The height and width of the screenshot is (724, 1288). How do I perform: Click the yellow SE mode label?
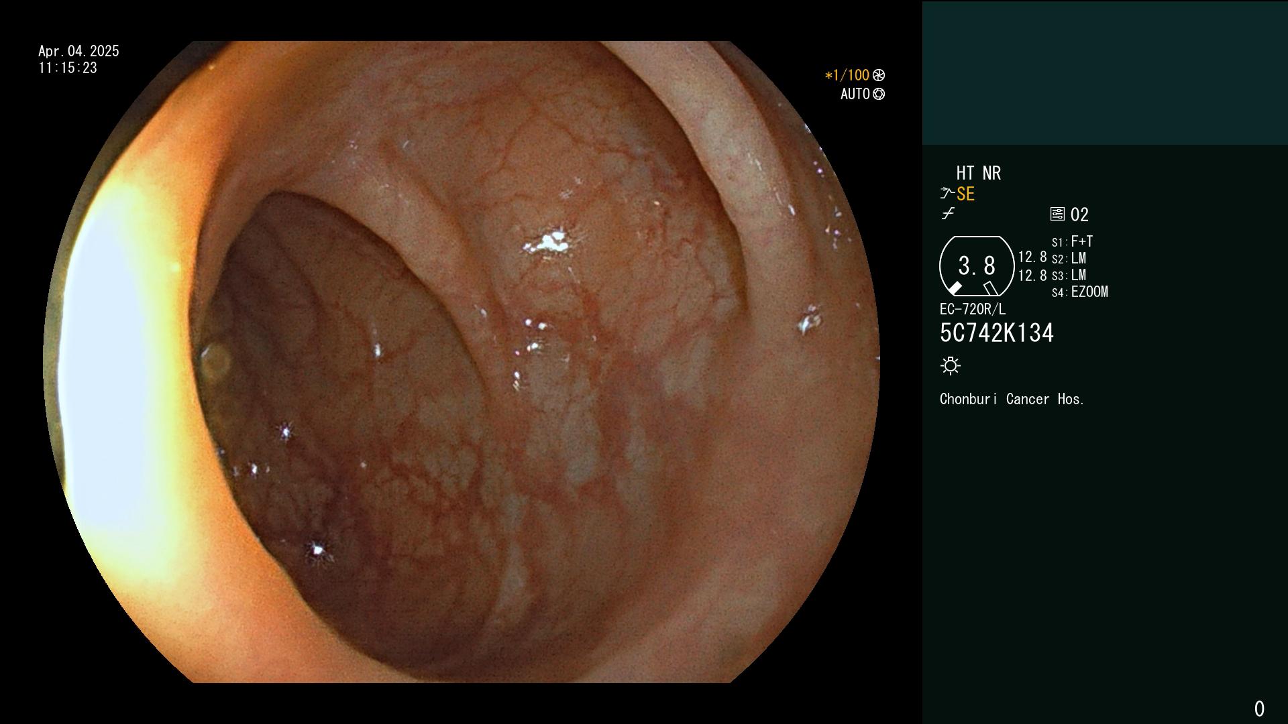tap(965, 194)
